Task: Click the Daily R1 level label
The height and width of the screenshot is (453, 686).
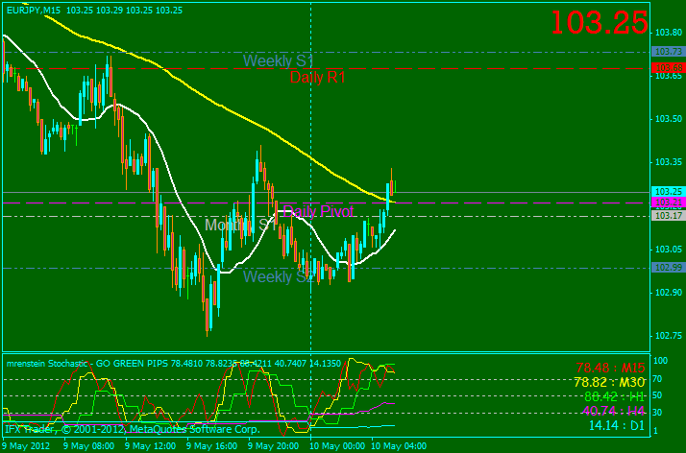Action: tap(317, 78)
